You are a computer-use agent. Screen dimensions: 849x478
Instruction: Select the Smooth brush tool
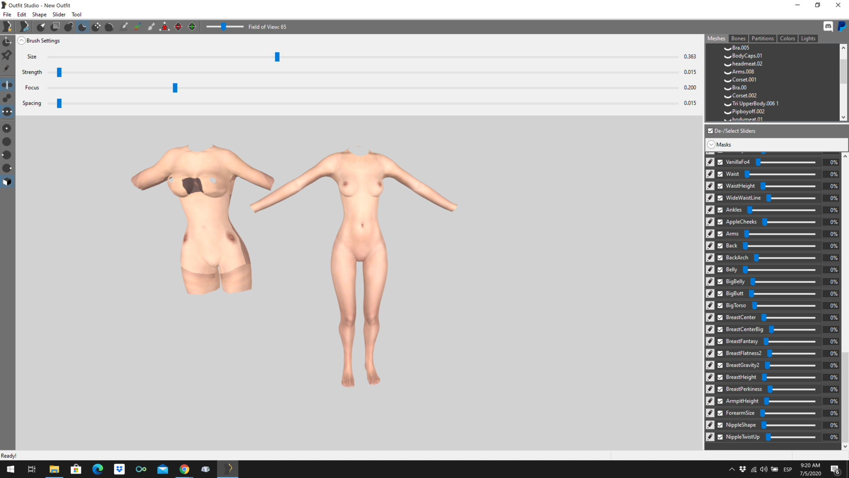point(109,27)
